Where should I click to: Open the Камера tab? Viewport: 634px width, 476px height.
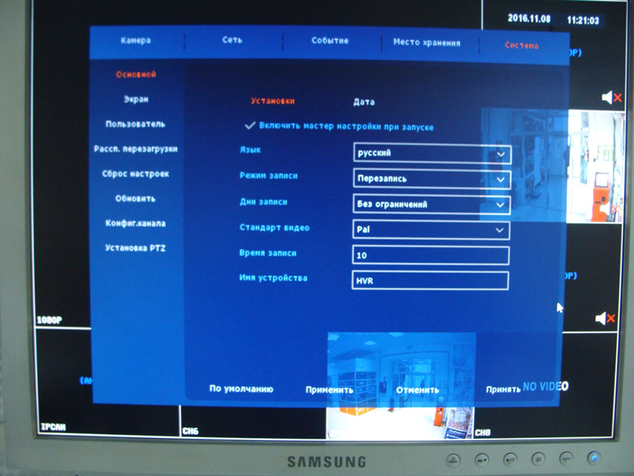[136, 40]
